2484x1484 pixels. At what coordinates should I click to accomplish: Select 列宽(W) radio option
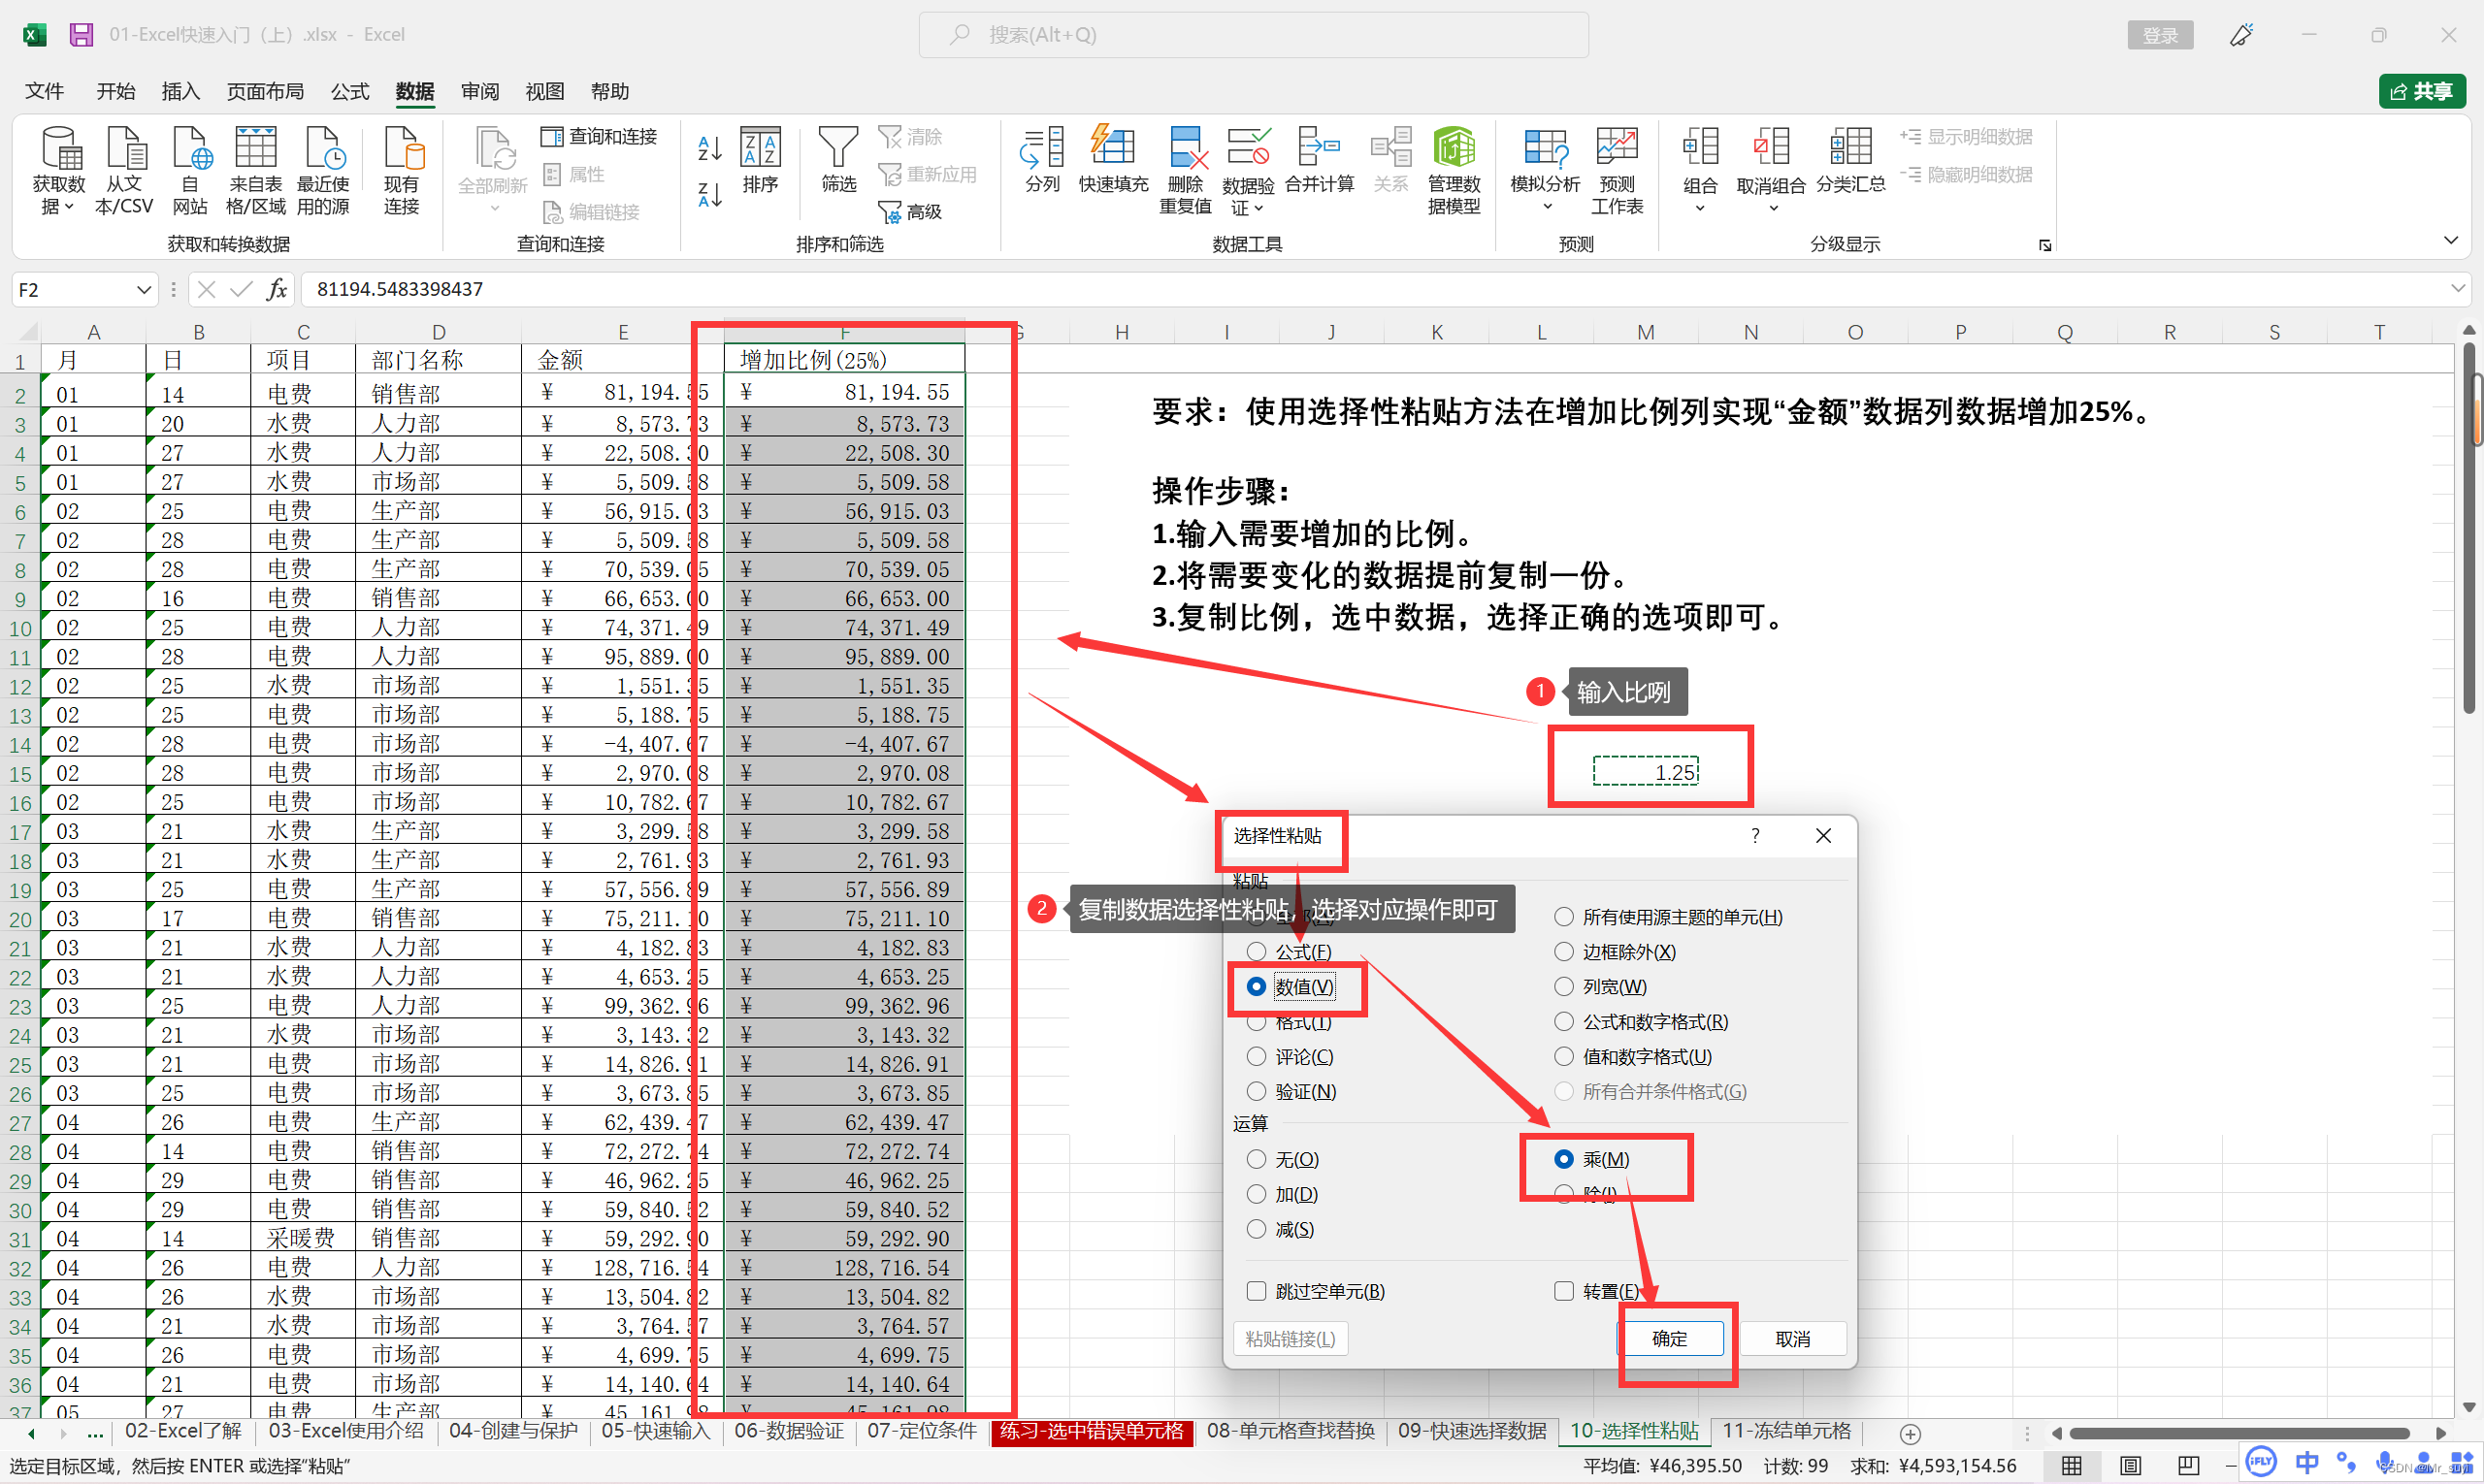(1563, 986)
